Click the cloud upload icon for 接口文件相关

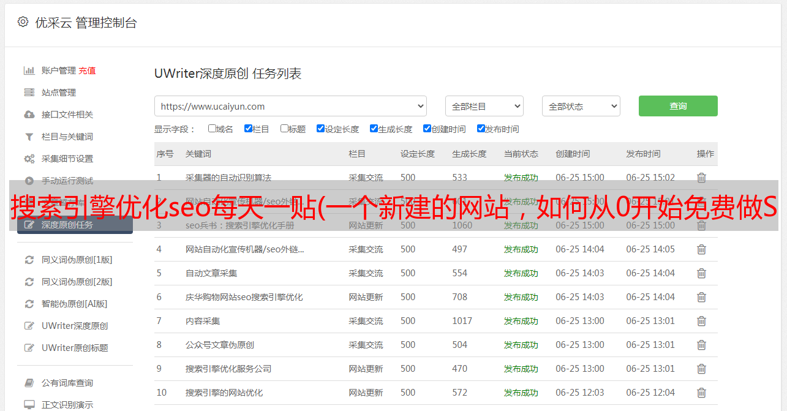pyautogui.click(x=29, y=115)
